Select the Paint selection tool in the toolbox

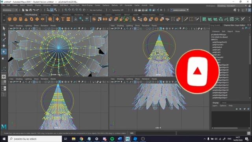click(x=4, y=40)
